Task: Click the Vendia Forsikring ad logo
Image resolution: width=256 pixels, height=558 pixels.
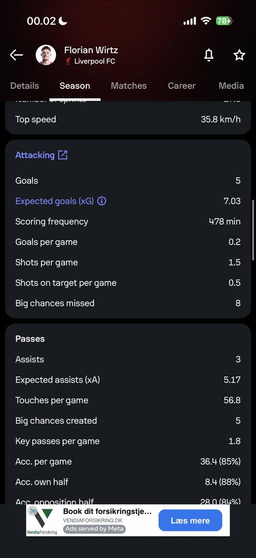Action: click(42, 520)
